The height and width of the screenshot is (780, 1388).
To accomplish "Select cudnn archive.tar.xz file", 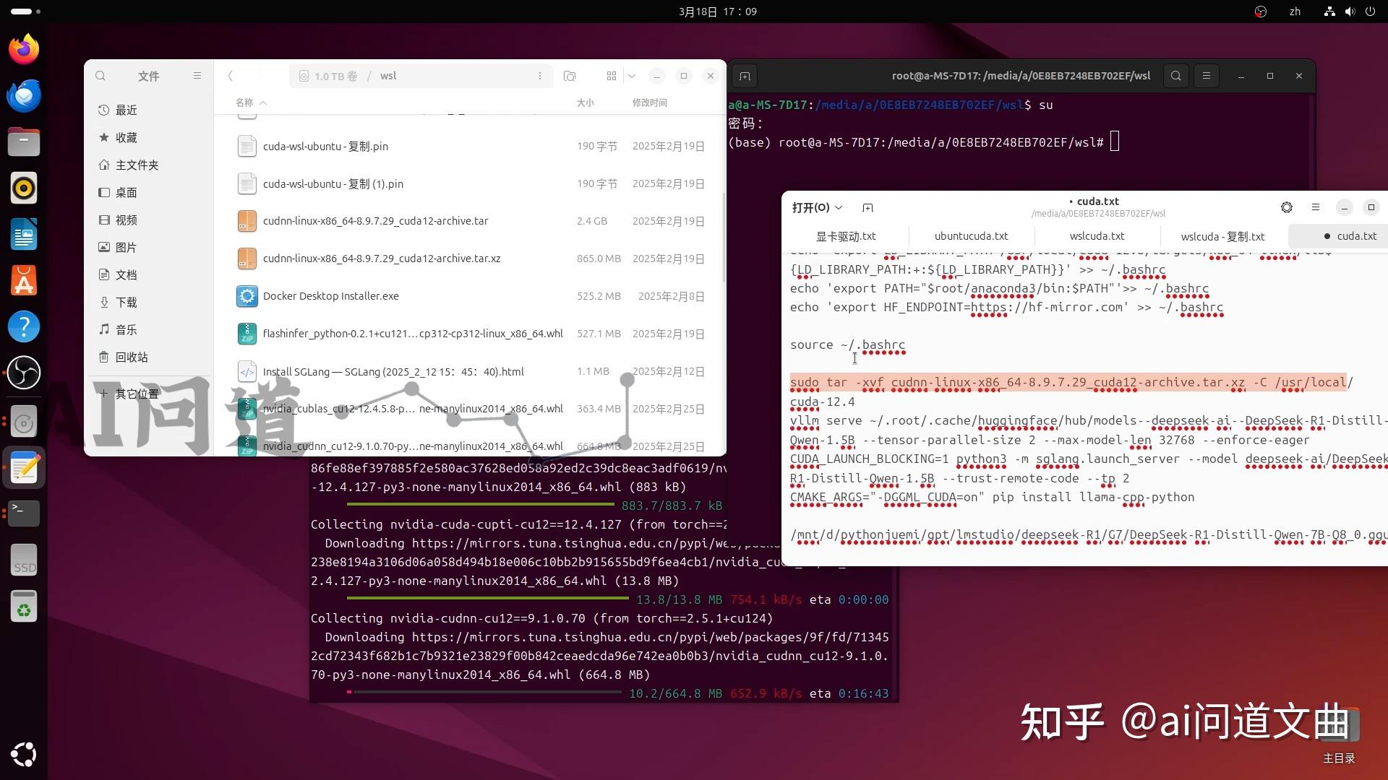I will pyautogui.click(x=470, y=259).
